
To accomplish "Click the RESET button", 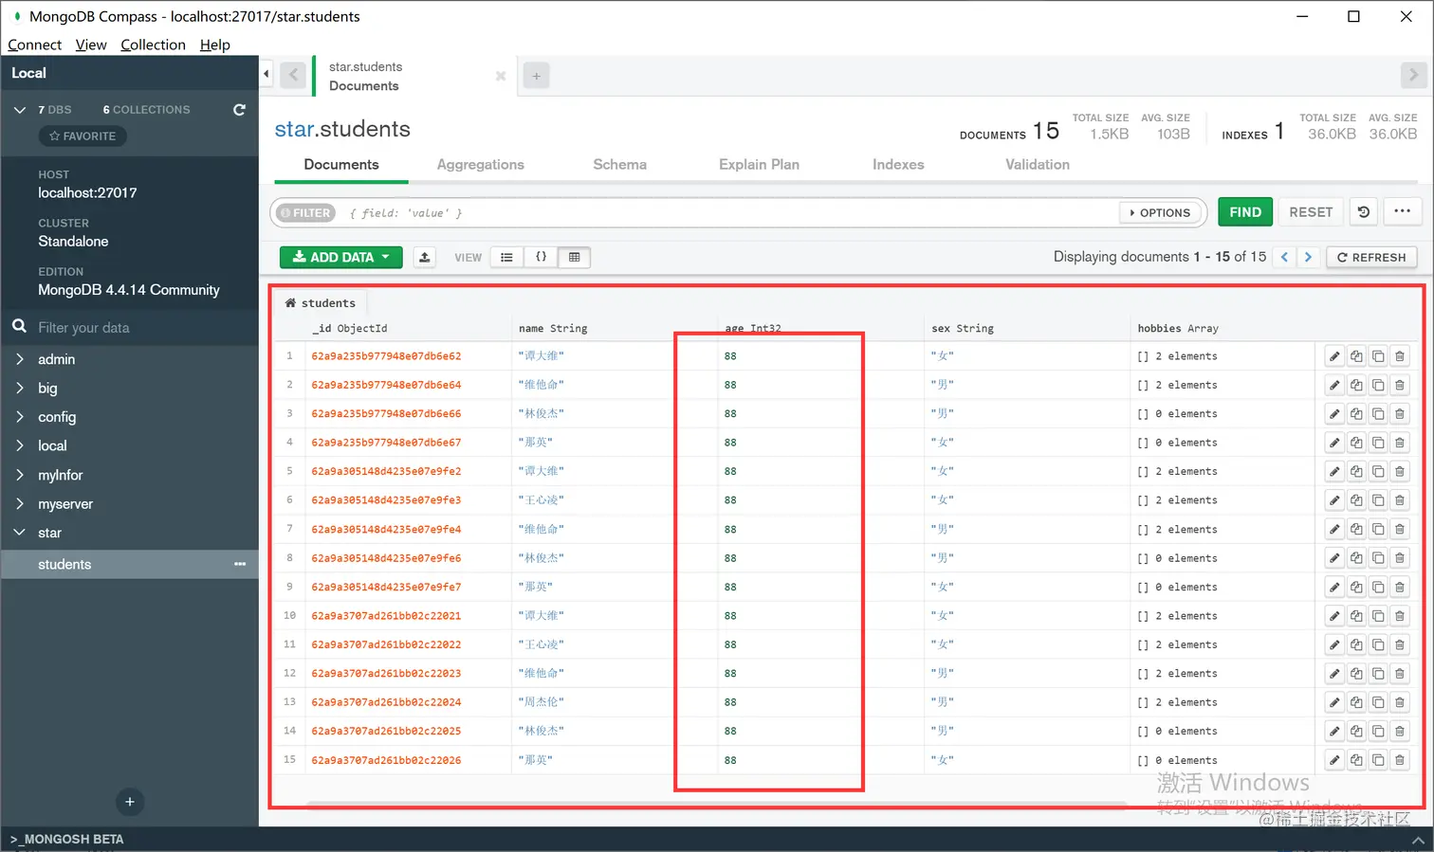I will click(x=1311, y=212).
